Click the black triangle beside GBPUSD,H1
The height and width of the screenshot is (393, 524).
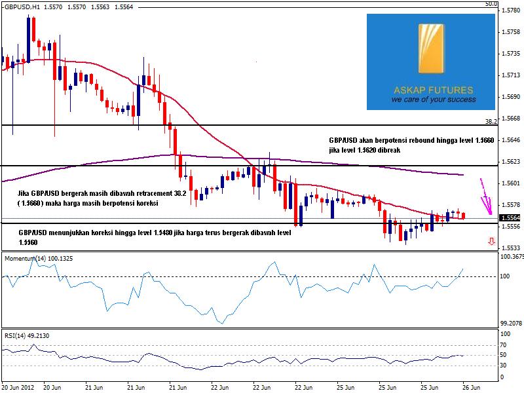coord(3,5)
